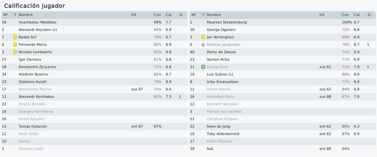Click Mathias Jørgensen's star icon
The width and height of the screenshot is (377, 157).
pos(203,45)
